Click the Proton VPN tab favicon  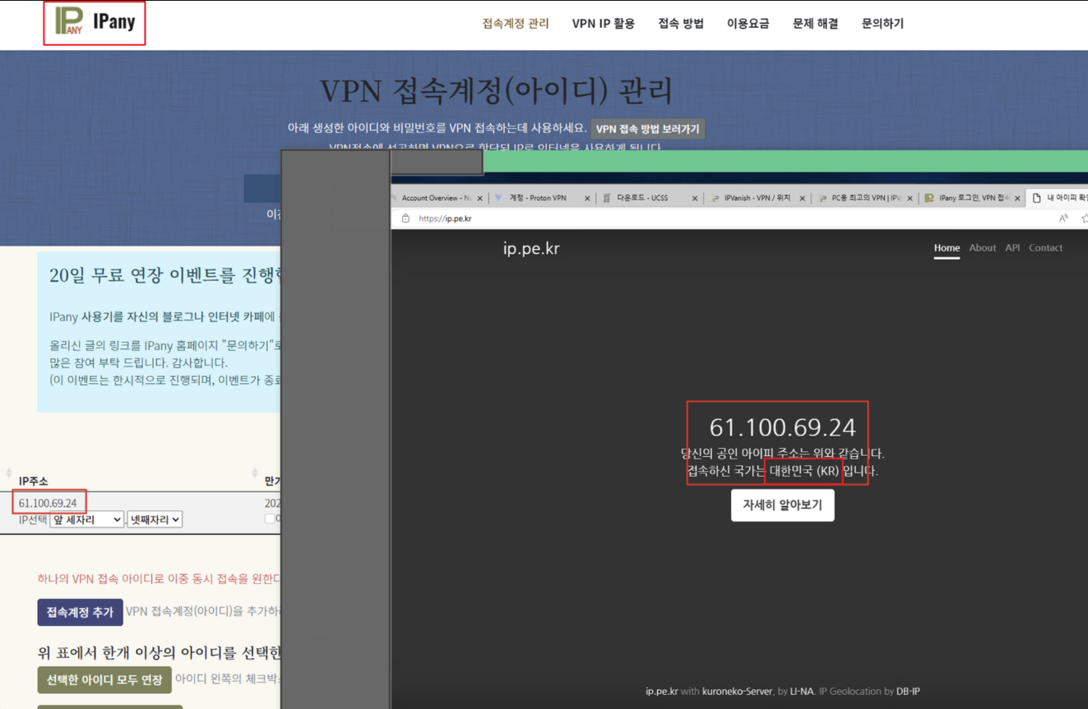(498, 198)
